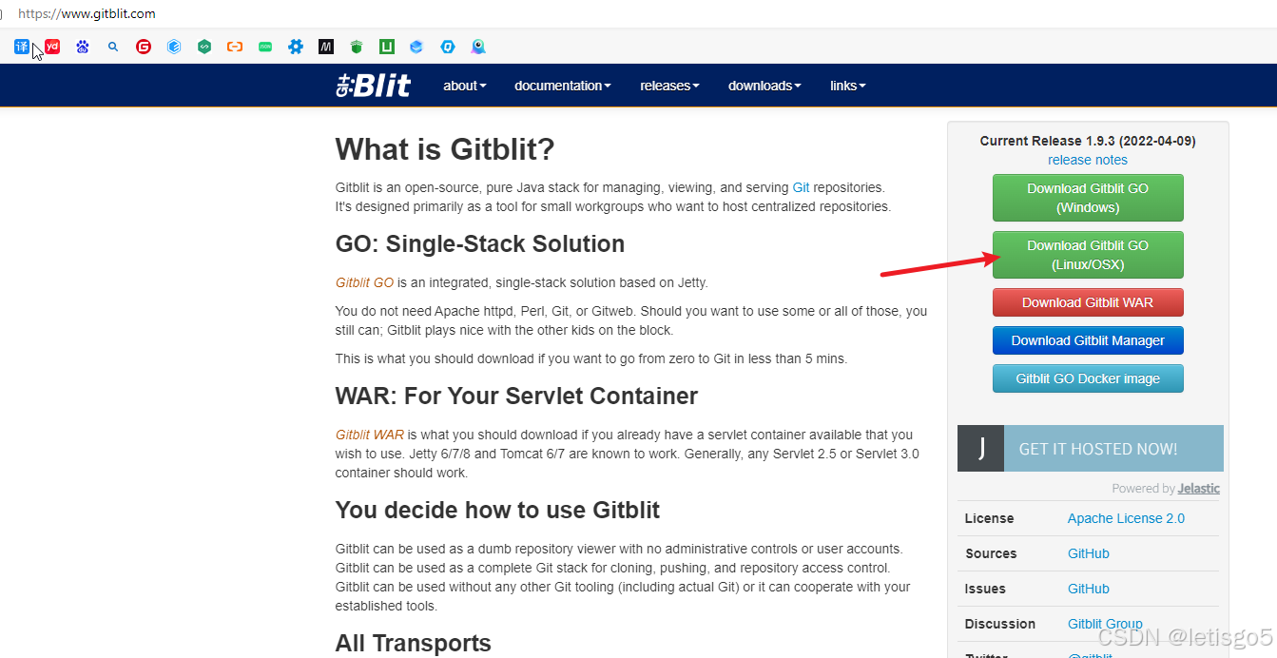Image resolution: width=1277 pixels, height=658 pixels.
Task: Click the 'GO: Single-Stack Solution' heading
Action: pyautogui.click(x=480, y=244)
